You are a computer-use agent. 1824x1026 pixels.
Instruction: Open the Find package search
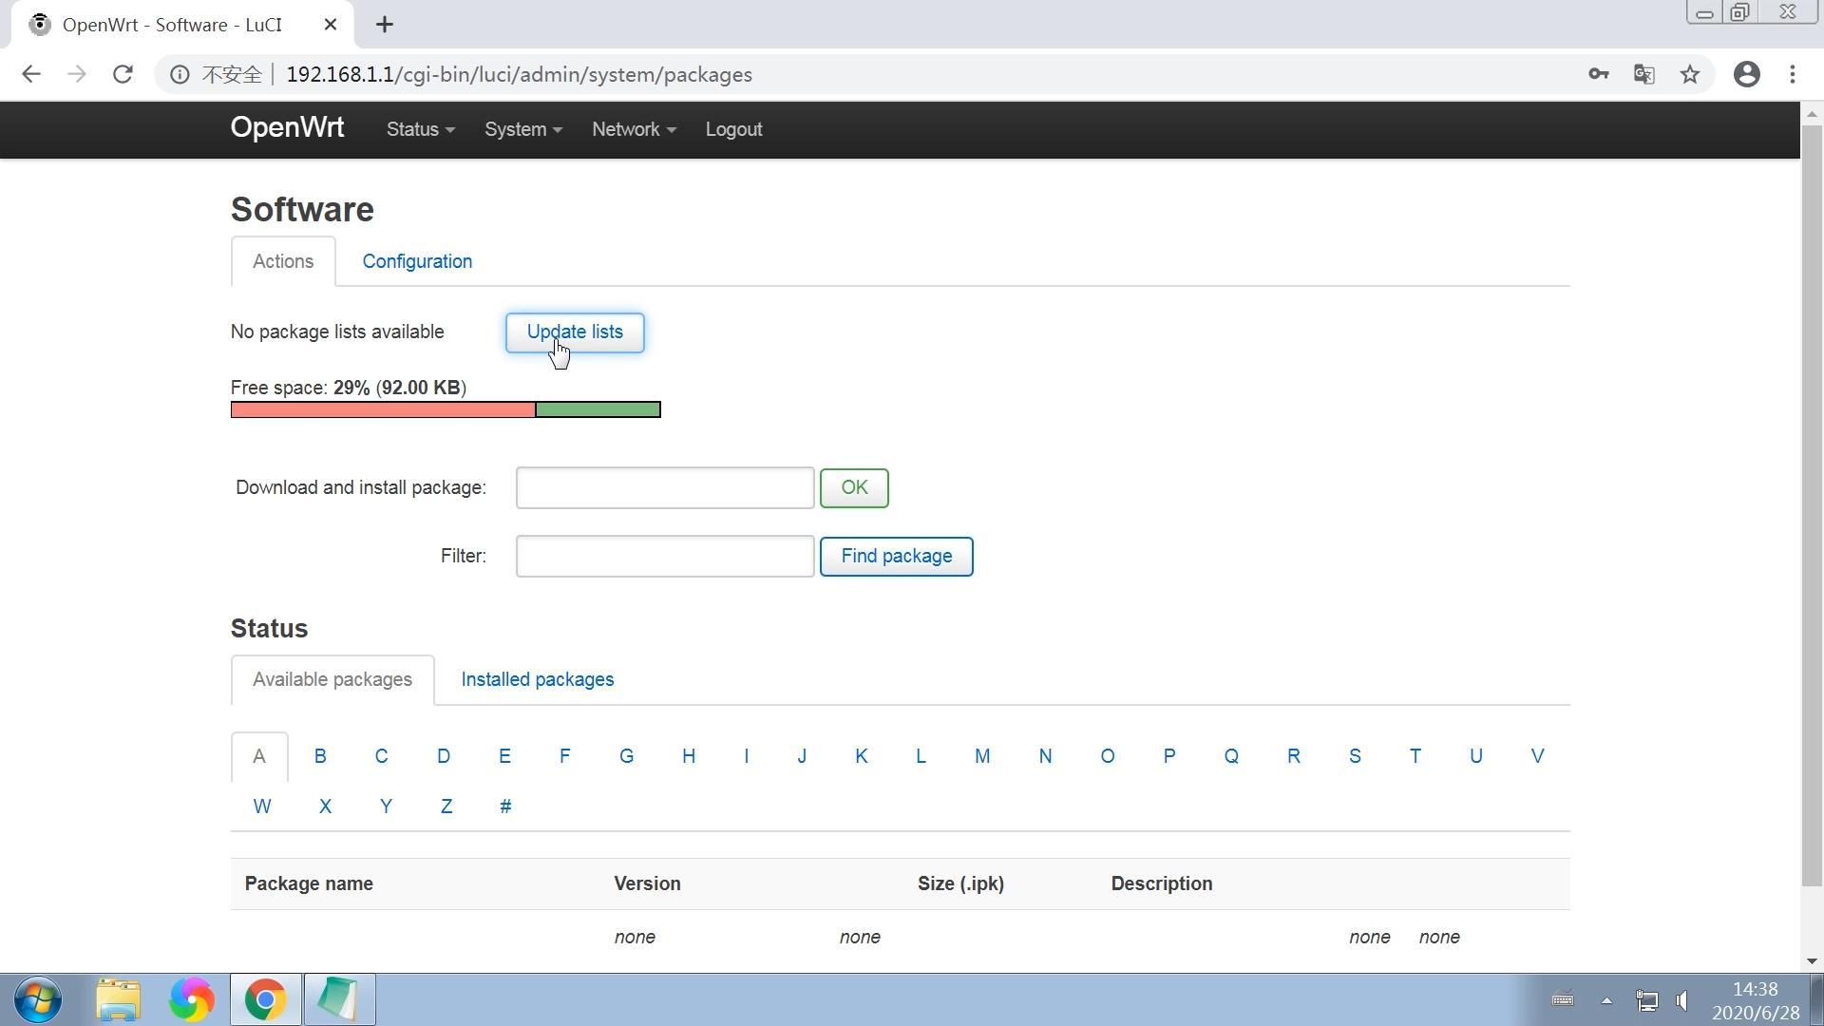click(x=896, y=555)
